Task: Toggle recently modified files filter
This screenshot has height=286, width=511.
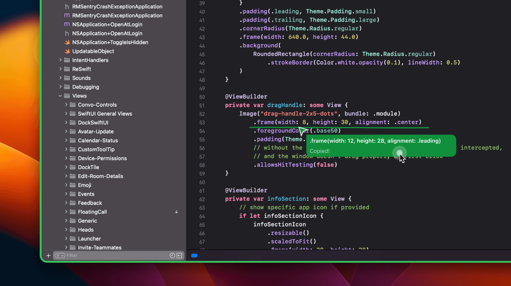Action: pyautogui.click(x=172, y=256)
